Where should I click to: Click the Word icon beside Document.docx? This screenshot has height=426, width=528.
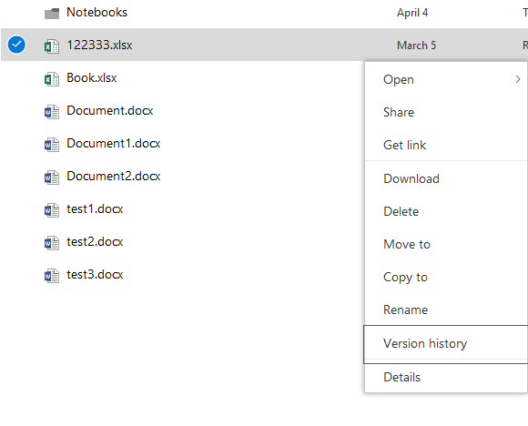point(52,112)
